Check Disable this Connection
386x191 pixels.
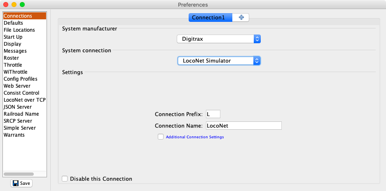tap(65, 179)
